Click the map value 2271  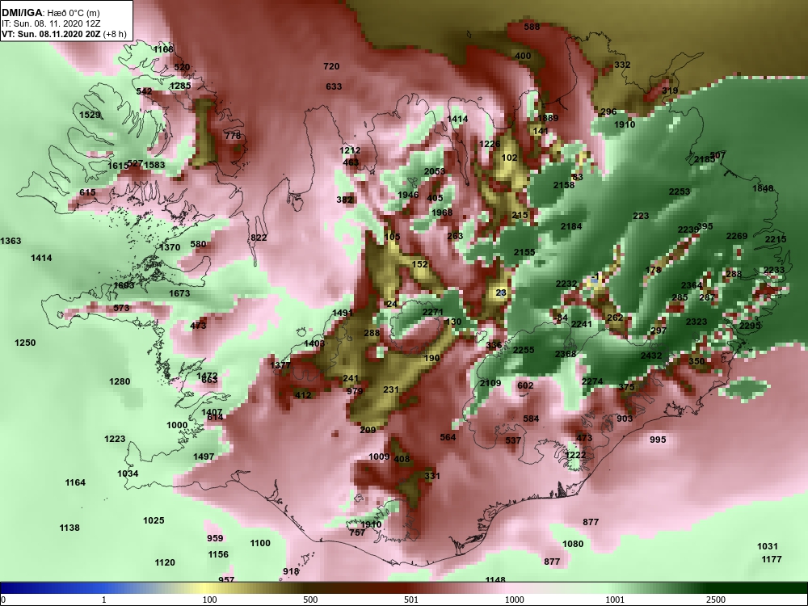point(433,312)
